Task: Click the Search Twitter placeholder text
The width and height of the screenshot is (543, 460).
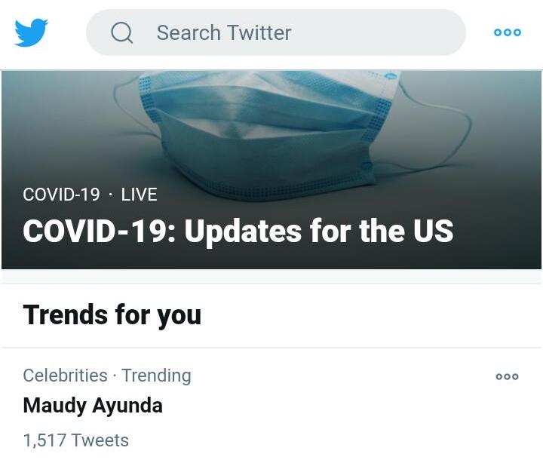Action: pos(223,32)
